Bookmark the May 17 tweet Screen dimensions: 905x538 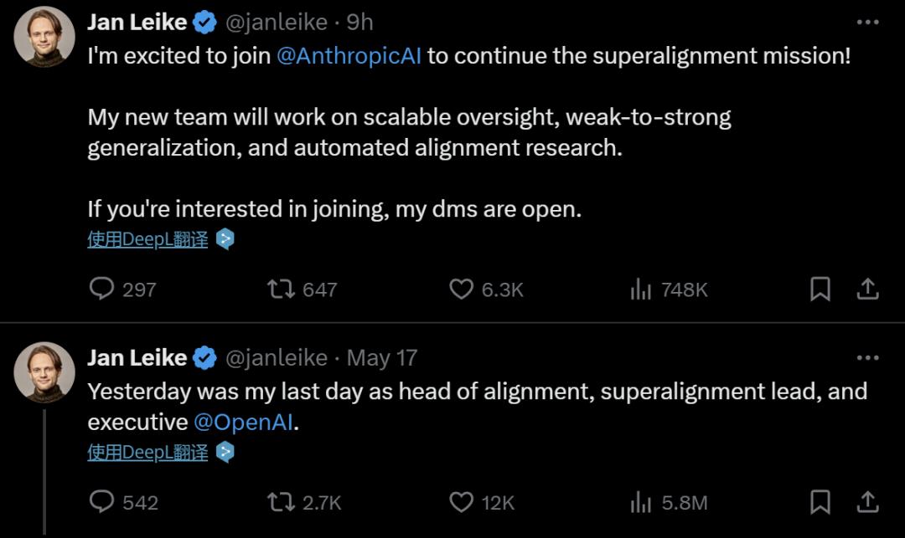point(820,502)
